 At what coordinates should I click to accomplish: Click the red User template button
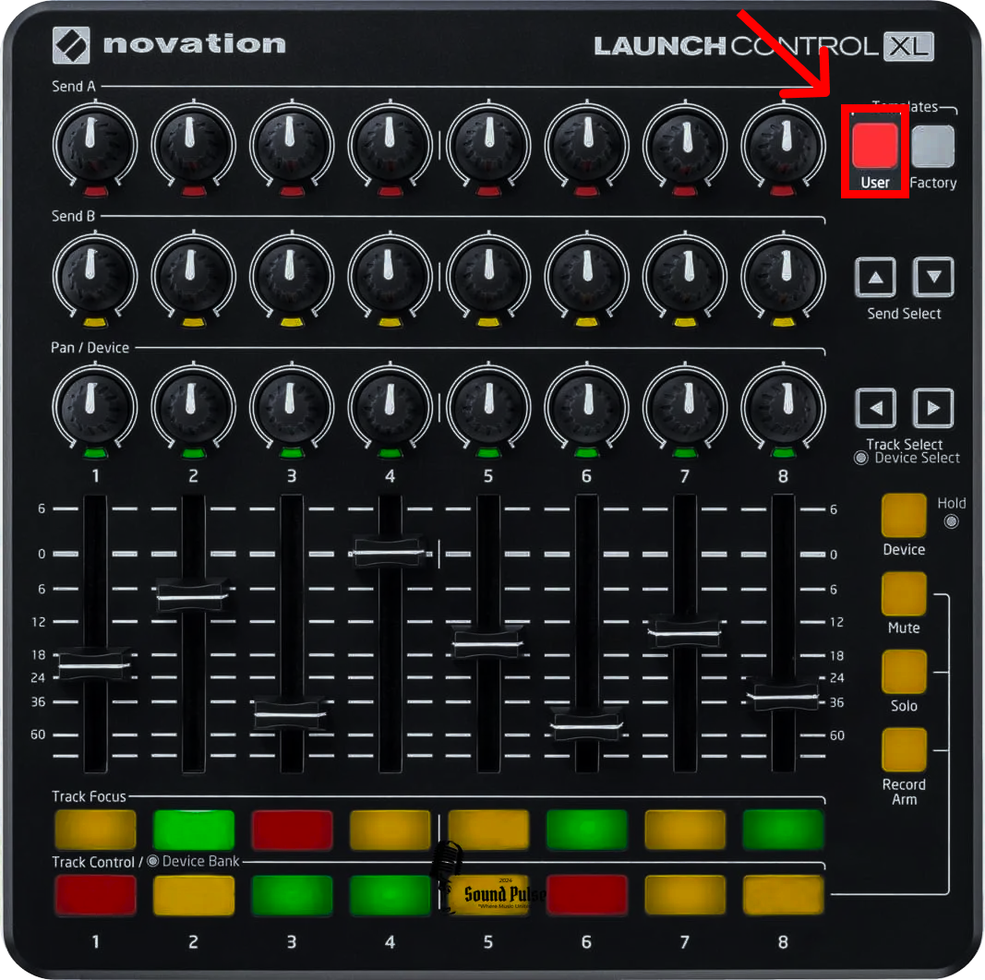pos(874,145)
